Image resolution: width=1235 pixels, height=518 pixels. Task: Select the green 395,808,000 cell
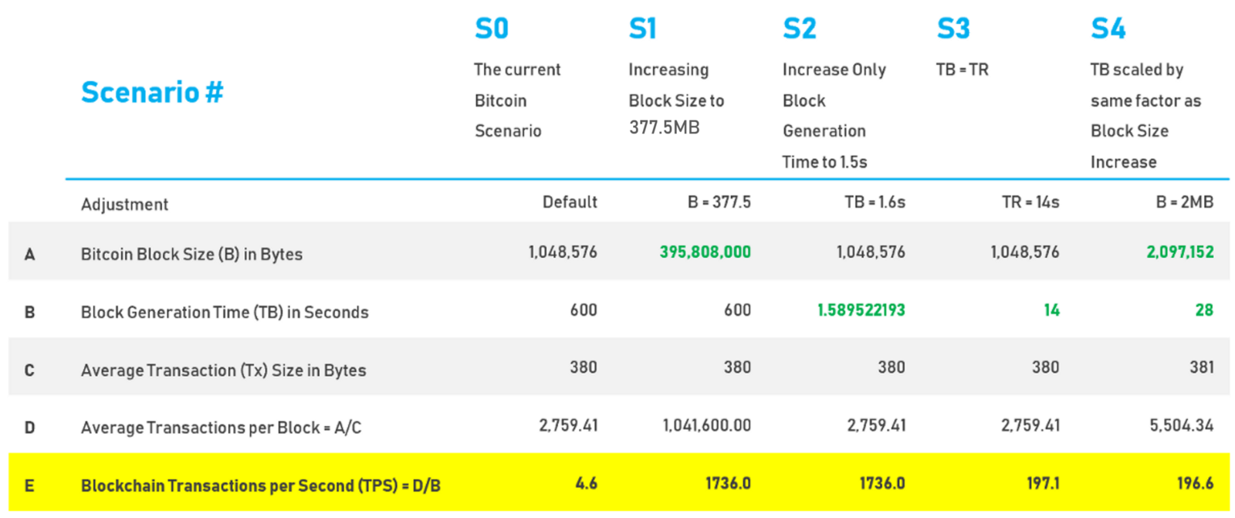(x=705, y=252)
